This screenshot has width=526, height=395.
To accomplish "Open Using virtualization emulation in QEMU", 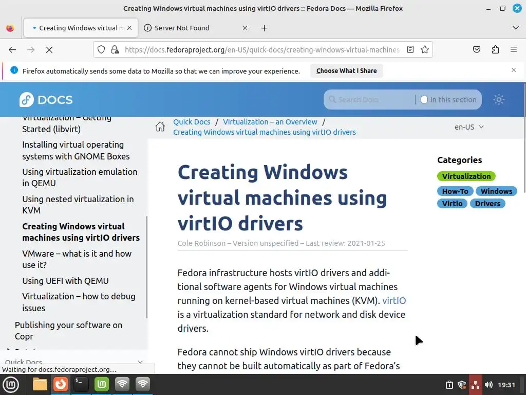I will point(80,177).
